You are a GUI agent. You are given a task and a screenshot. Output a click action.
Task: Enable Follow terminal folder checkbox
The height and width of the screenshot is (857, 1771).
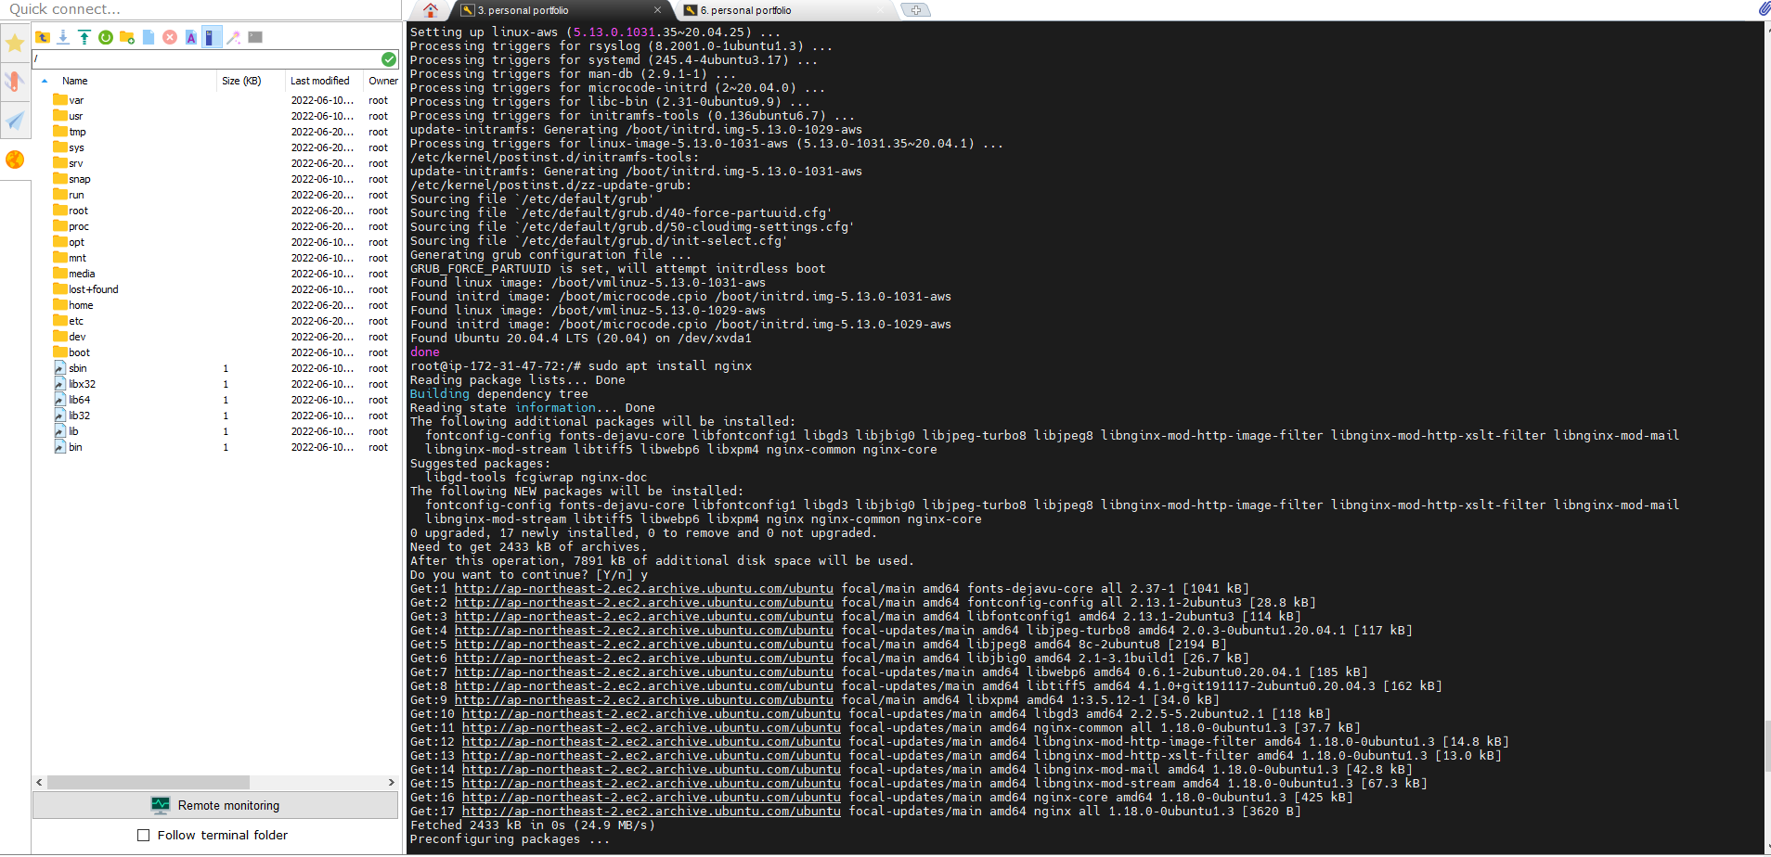coord(144,835)
